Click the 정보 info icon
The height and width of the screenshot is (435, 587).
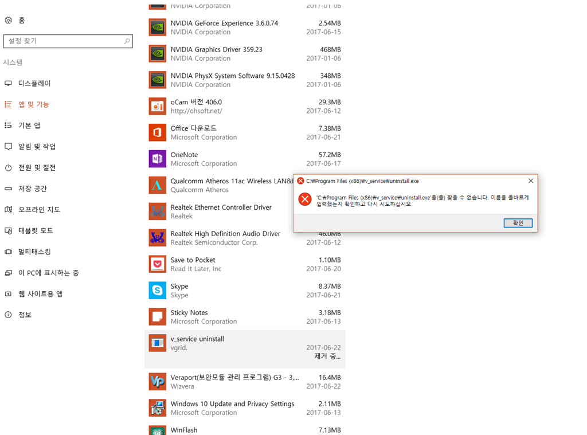(8, 315)
